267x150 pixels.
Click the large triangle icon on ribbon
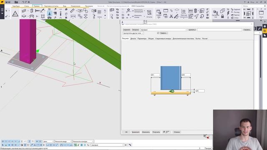tap(15, 14)
